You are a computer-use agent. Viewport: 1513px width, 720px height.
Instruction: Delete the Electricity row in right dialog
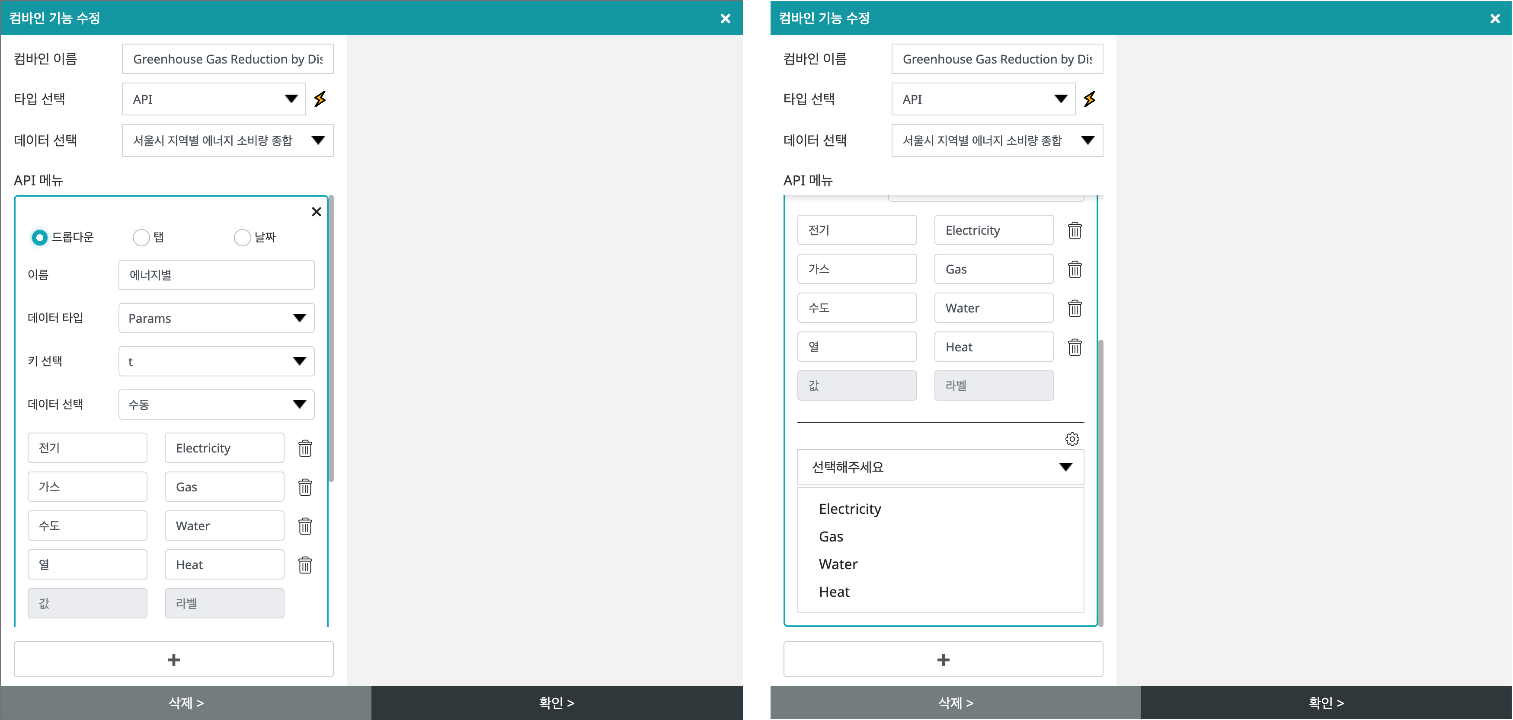click(1075, 231)
